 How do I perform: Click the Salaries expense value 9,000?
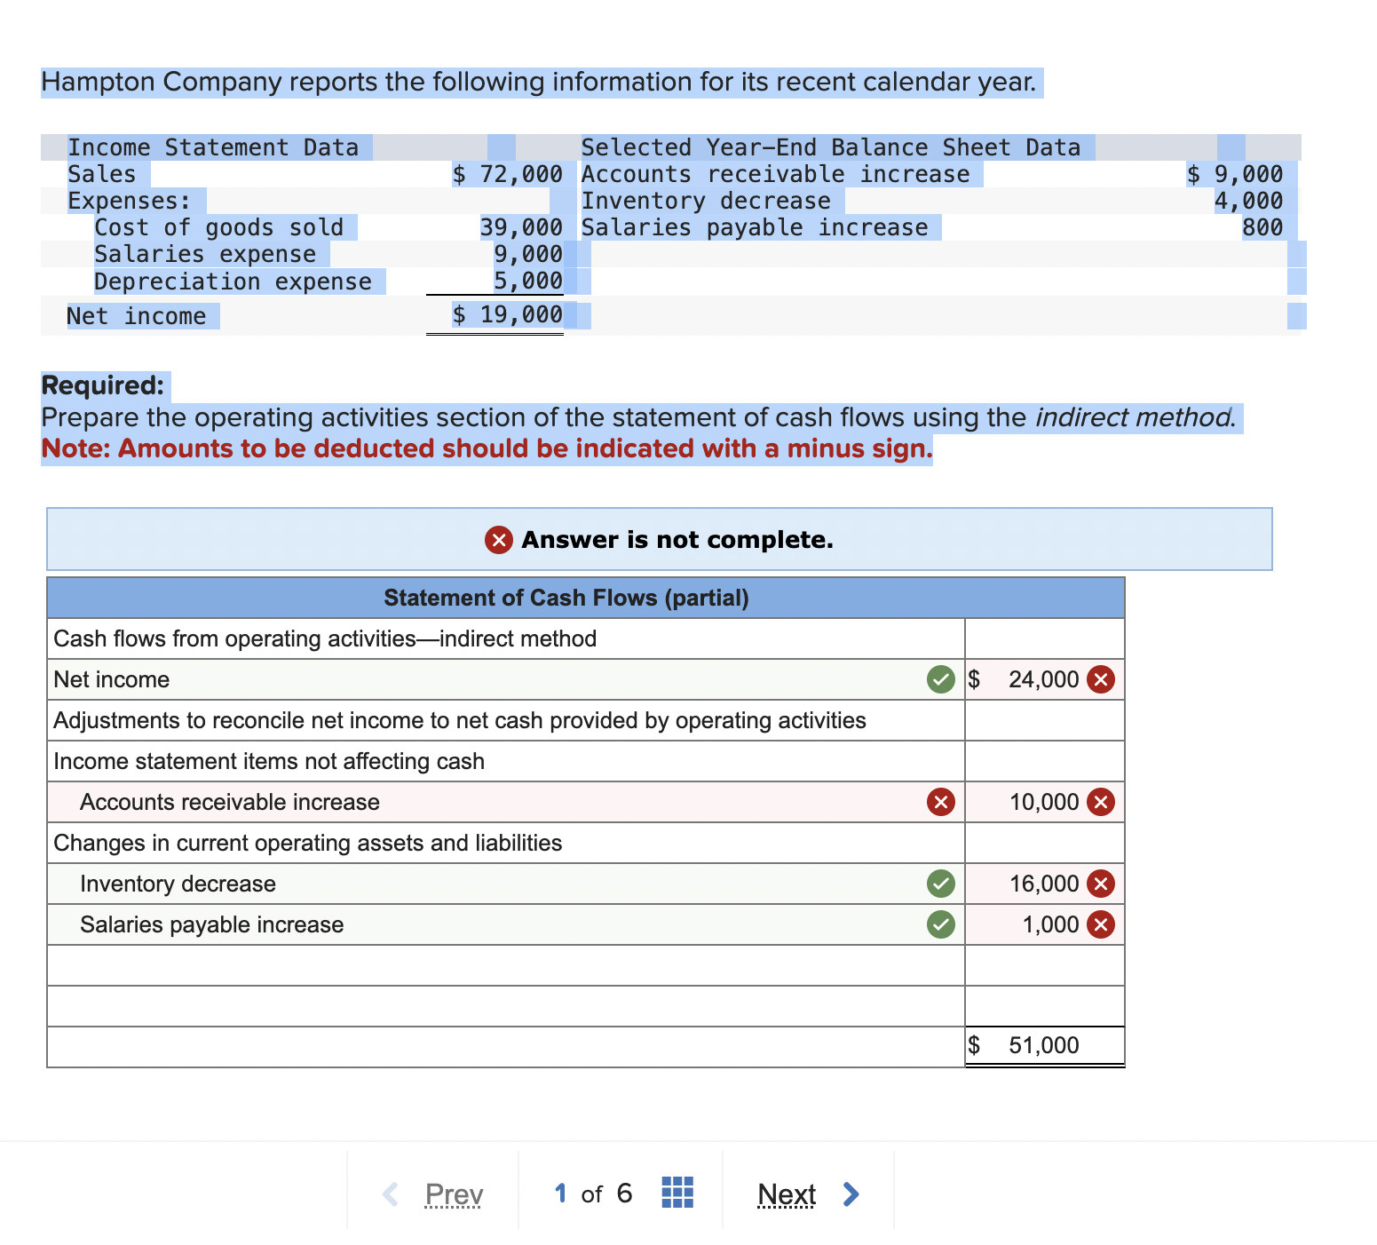point(528,254)
